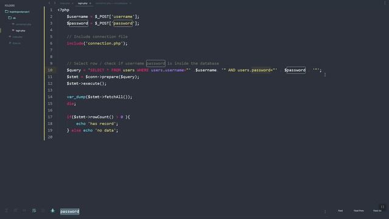Click 'no data' string on line 19

click(105, 130)
